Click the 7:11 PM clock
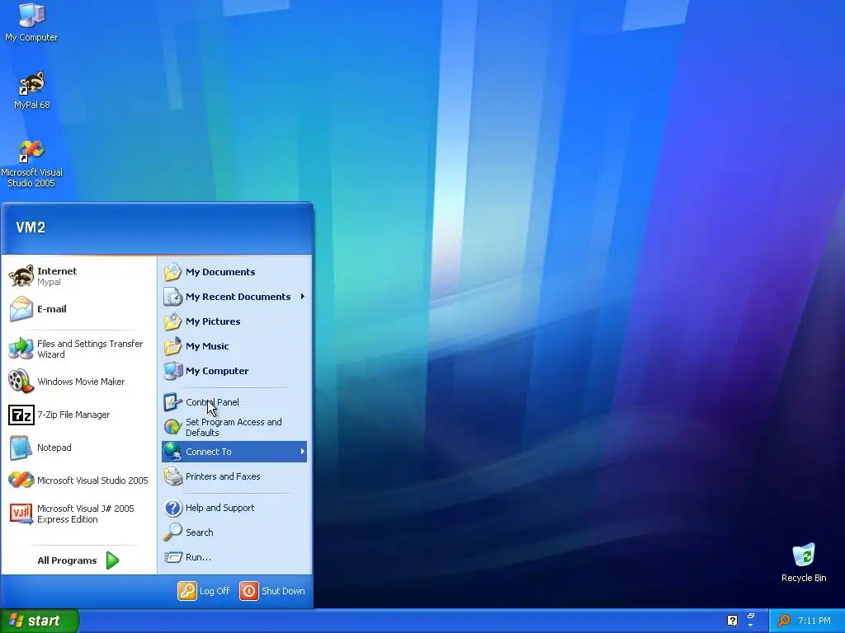Viewport: 845px width, 633px height. coord(814,621)
